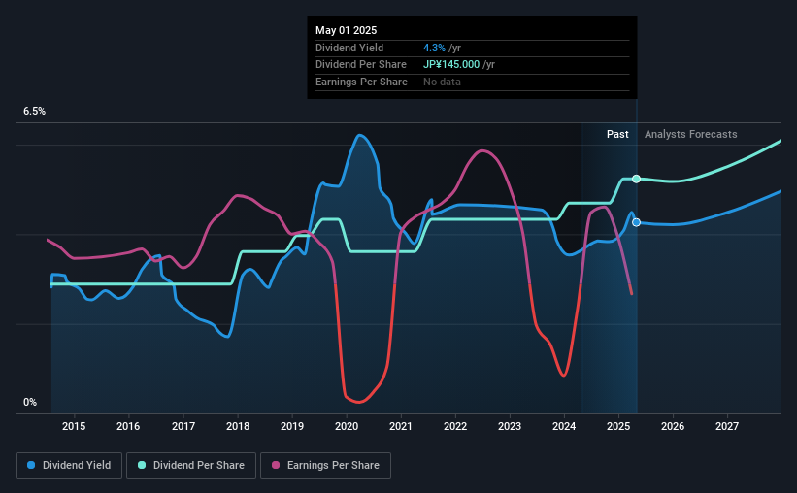
Task: Click the 'Analysts Forecasts' label
Action: (691, 134)
